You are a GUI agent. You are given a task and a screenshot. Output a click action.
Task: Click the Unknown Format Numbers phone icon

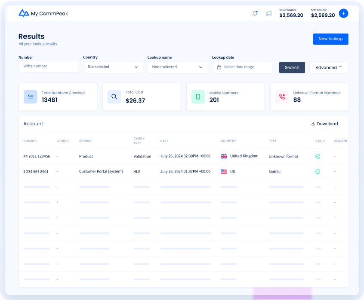282,97
